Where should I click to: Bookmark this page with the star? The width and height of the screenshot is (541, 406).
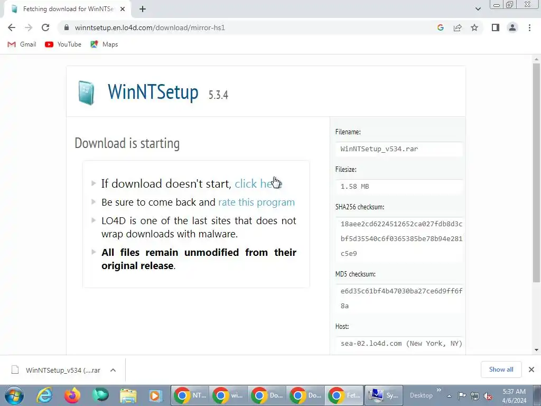coord(474,27)
